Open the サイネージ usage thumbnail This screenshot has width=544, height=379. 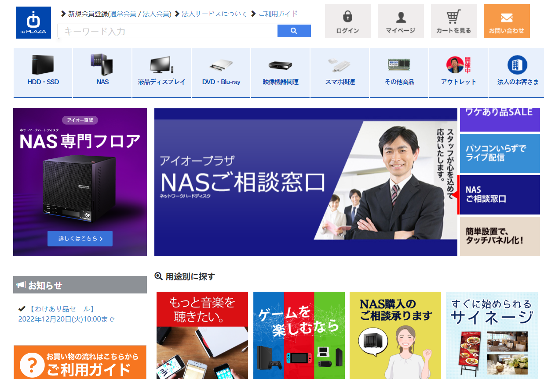[492, 335]
